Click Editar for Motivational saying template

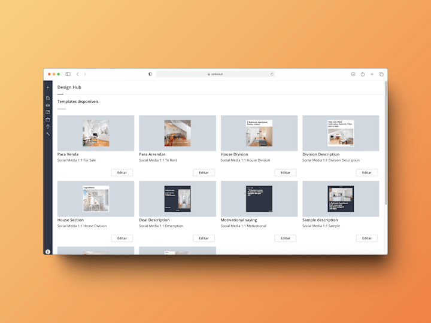pyautogui.click(x=286, y=238)
